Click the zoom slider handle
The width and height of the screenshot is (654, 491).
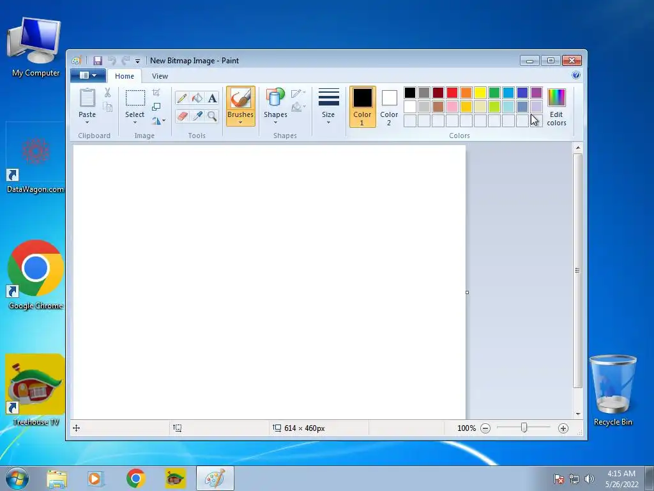[x=524, y=428]
